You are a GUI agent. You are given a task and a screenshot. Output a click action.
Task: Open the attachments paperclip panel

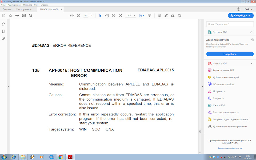point(3,38)
